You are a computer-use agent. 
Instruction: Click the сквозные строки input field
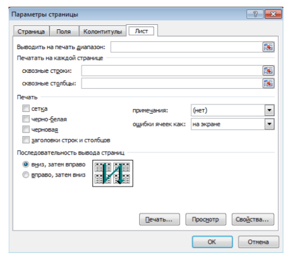pyautogui.click(x=172, y=71)
